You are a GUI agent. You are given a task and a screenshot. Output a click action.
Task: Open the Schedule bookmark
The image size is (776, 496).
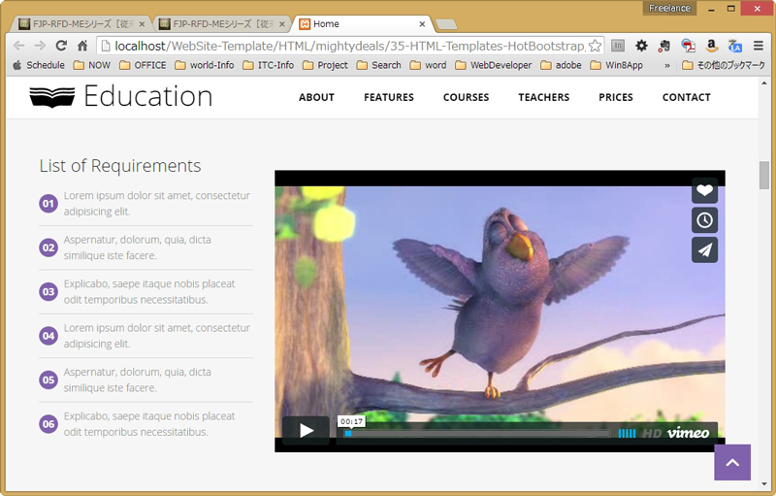coord(39,65)
